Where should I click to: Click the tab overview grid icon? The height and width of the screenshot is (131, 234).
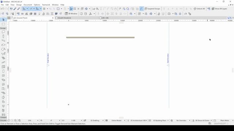pyautogui.click(x=9, y=18)
